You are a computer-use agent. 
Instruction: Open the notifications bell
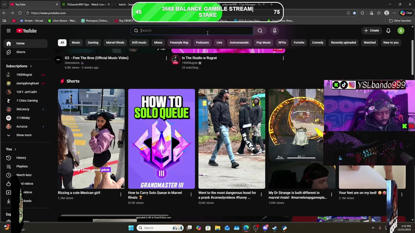click(388, 30)
